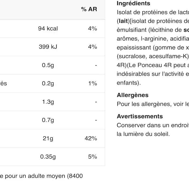Click the 0.35g value cell
The width and height of the screenshot is (189, 189).
48,157
